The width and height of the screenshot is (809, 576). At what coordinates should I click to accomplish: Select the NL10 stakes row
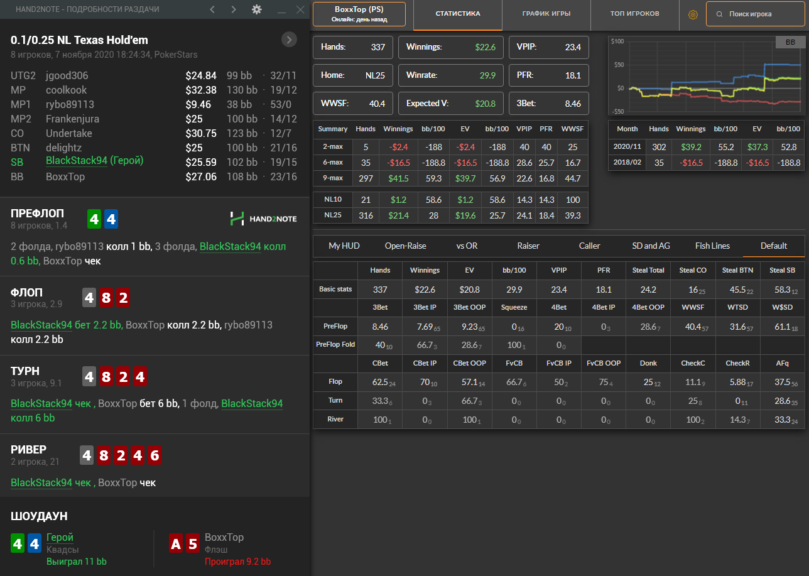coord(451,200)
